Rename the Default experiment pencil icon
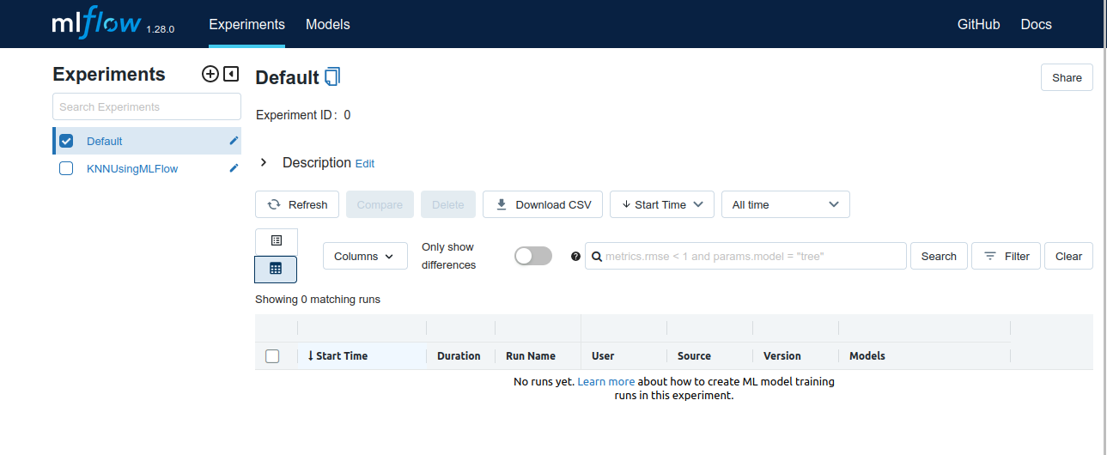This screenshot has height=455, width=1107. (234, 141)
